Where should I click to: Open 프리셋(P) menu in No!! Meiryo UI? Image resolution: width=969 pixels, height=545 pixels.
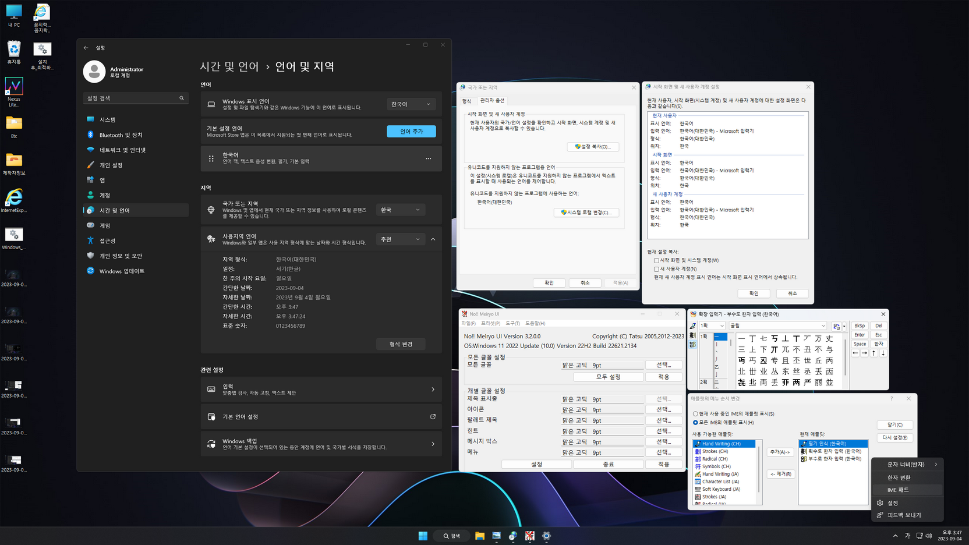(x=490, y=323)
